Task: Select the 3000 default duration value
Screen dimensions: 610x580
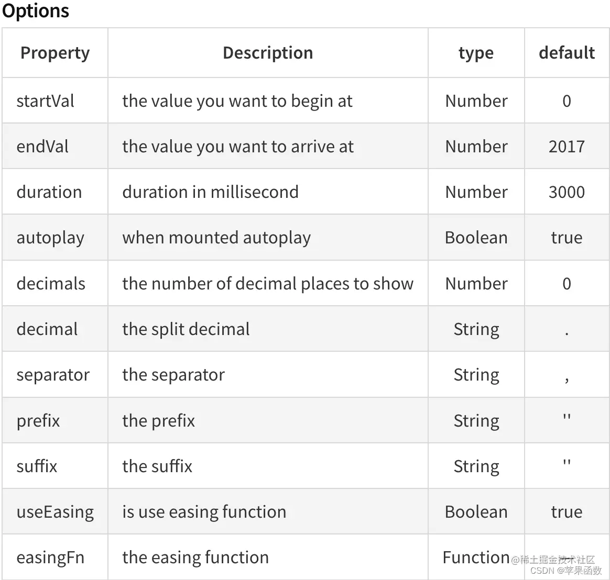Action: tap(567, 192)
